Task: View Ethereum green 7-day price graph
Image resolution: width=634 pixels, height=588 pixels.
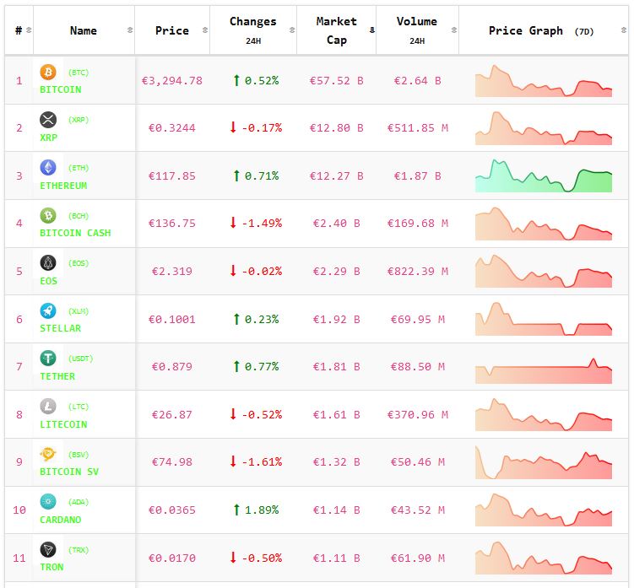Action: pos(544,175)
